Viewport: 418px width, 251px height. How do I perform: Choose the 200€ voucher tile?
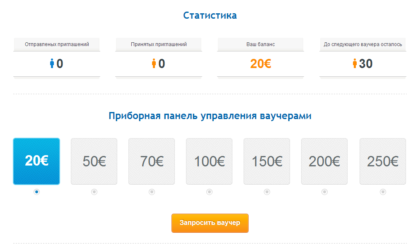pos(324,161)
